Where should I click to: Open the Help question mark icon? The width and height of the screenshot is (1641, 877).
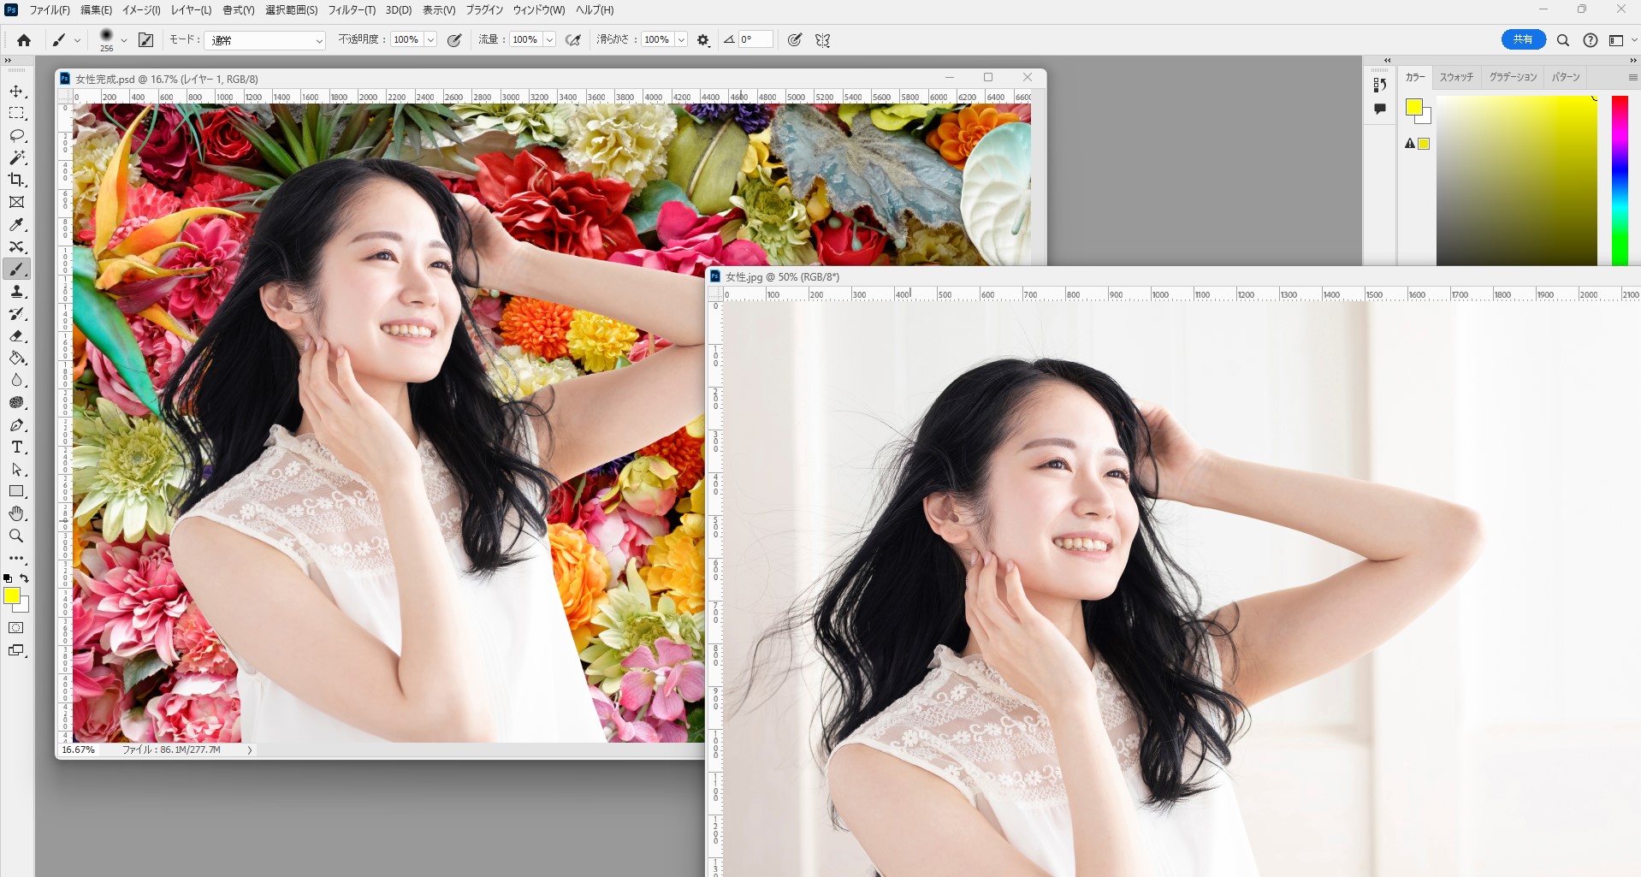click(x=1590, y=40)
